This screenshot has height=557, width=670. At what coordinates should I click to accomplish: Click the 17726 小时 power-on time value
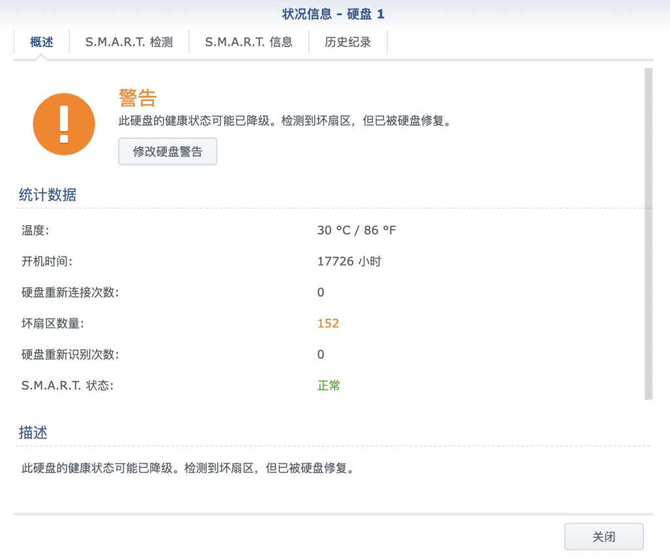(x=349, y=262)
